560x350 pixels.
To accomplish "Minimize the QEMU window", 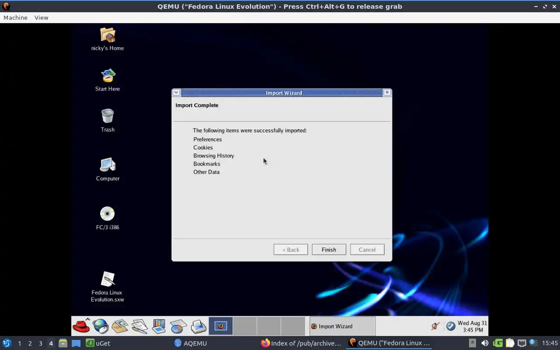I will point(536,7).
